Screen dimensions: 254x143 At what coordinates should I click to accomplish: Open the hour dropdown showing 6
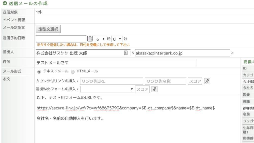pyautogui.click(x=100, y=39)
